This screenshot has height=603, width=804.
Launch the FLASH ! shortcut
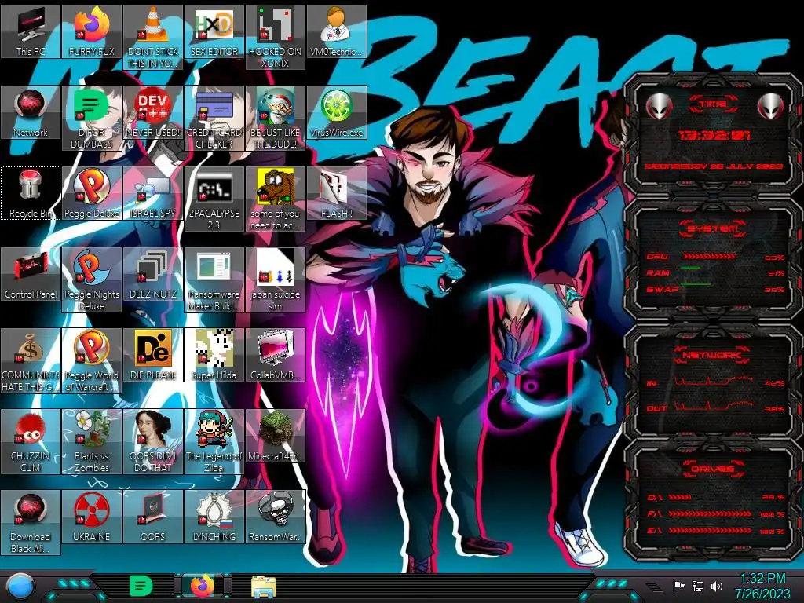[x=336, y=193]
